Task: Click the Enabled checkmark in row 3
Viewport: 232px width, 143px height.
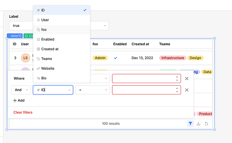Action: coord(115,58)
